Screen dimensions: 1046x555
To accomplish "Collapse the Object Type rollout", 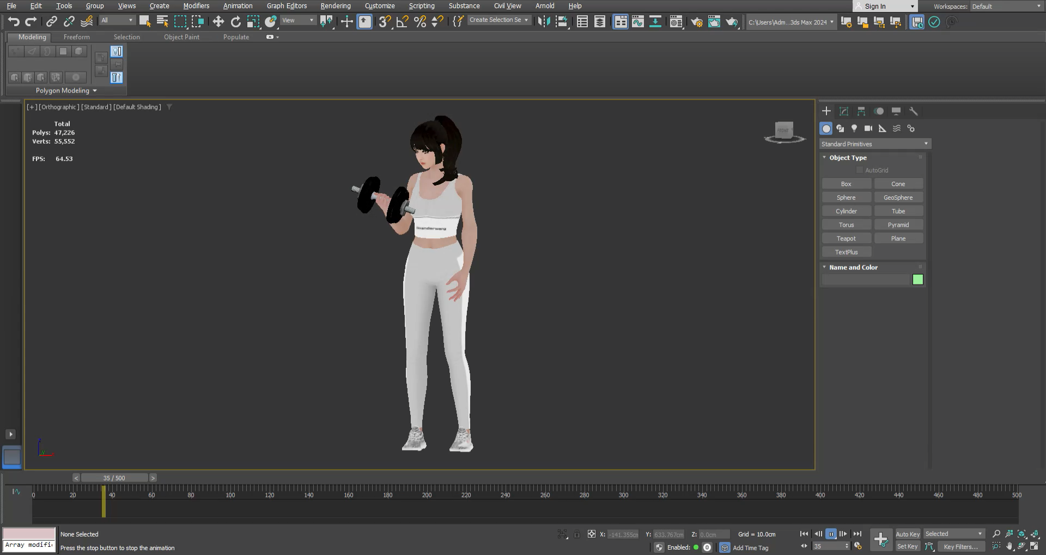I will 848,158.
